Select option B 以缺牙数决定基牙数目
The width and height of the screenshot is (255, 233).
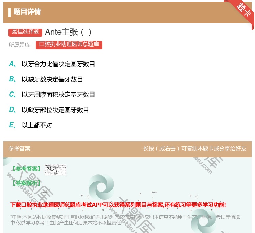[46, 79]
